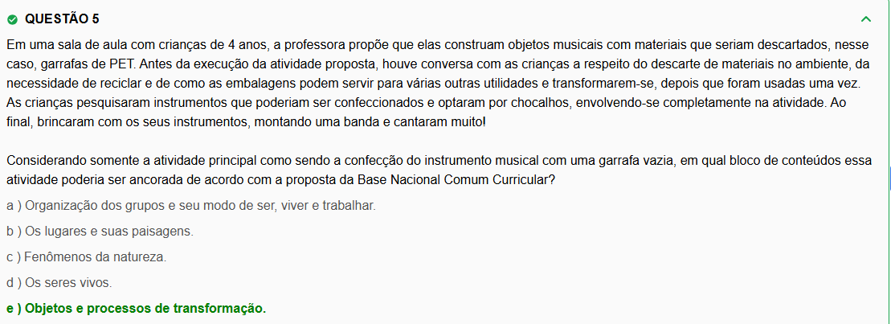
Task: Choose highlighted option e) Objetos e processos de transformação
Action: [x=136, y=309]
